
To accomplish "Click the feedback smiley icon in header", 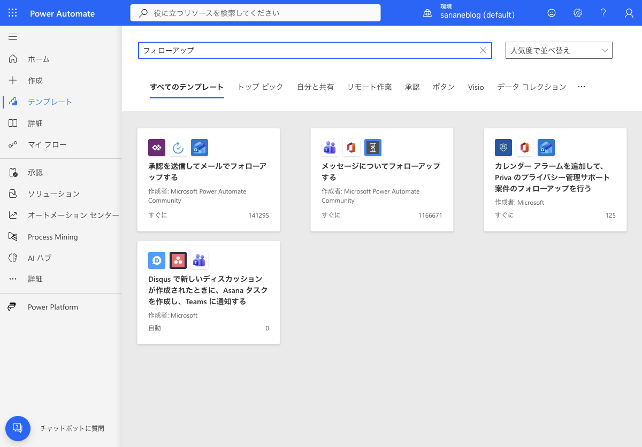I will click(x=552, y=13).
